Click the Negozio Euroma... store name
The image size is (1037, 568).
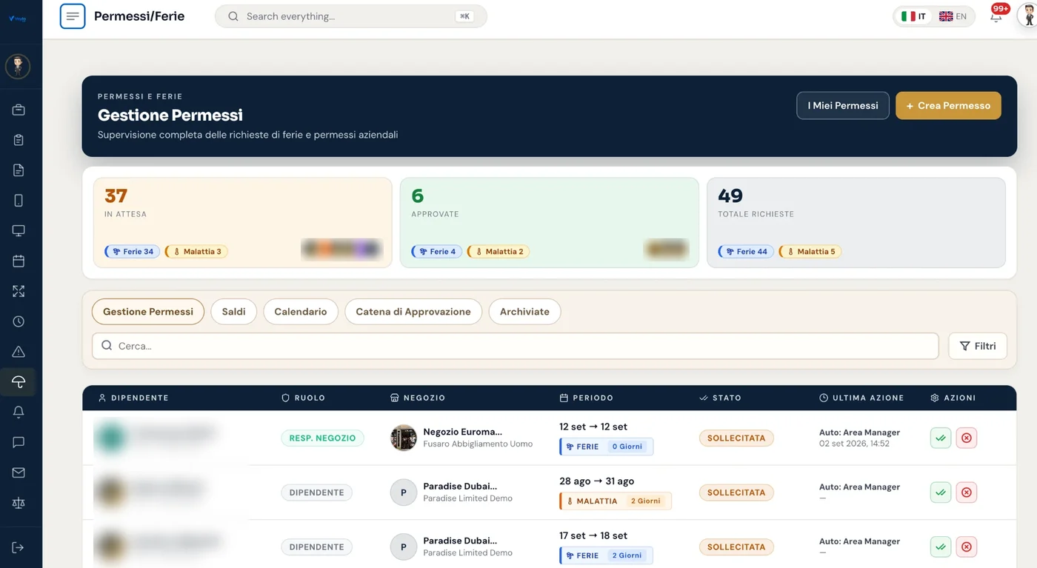tap(462, 432)
